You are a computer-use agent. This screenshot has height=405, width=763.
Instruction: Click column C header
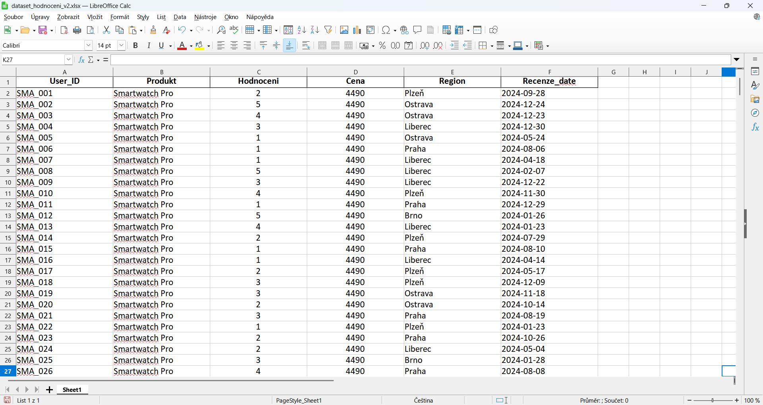click(259, 72)
